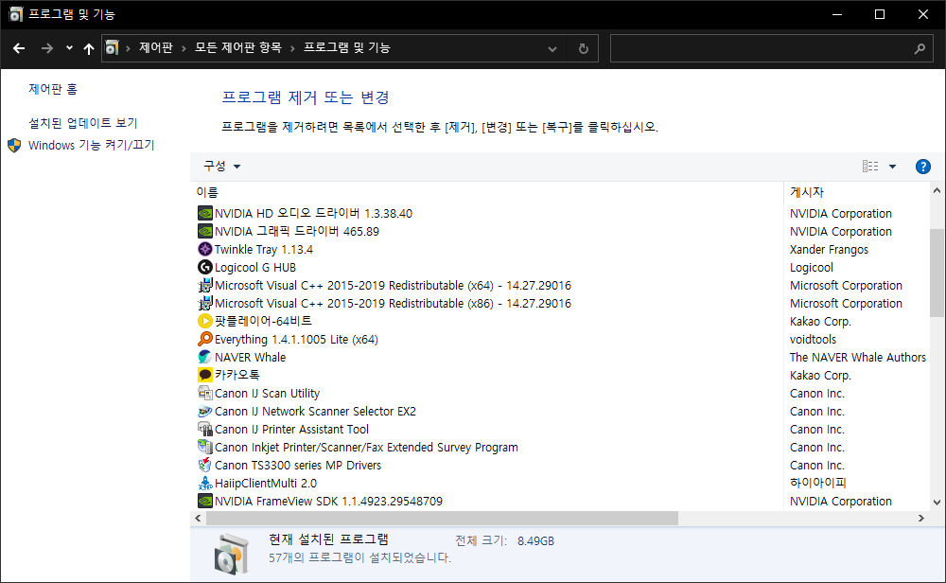The image size is (946, 583).
Task: Click the Everything 1.4.1.1005 Lite icon
Action: (205, 339)
